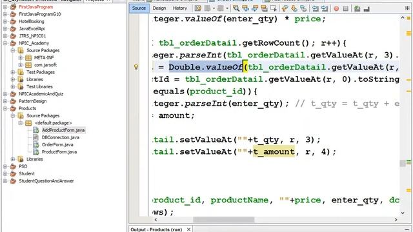
Task: Start macro recording red circle
Action: click(336, 8)
